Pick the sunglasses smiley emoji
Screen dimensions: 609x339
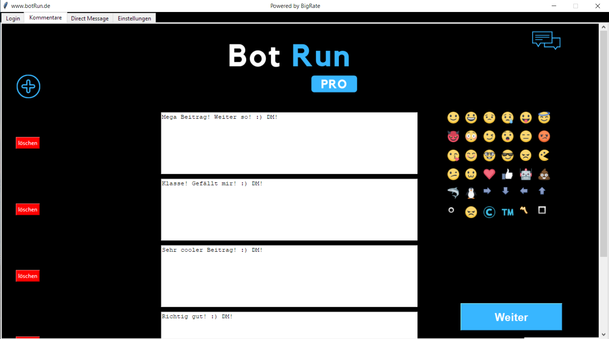pos(507,155)
